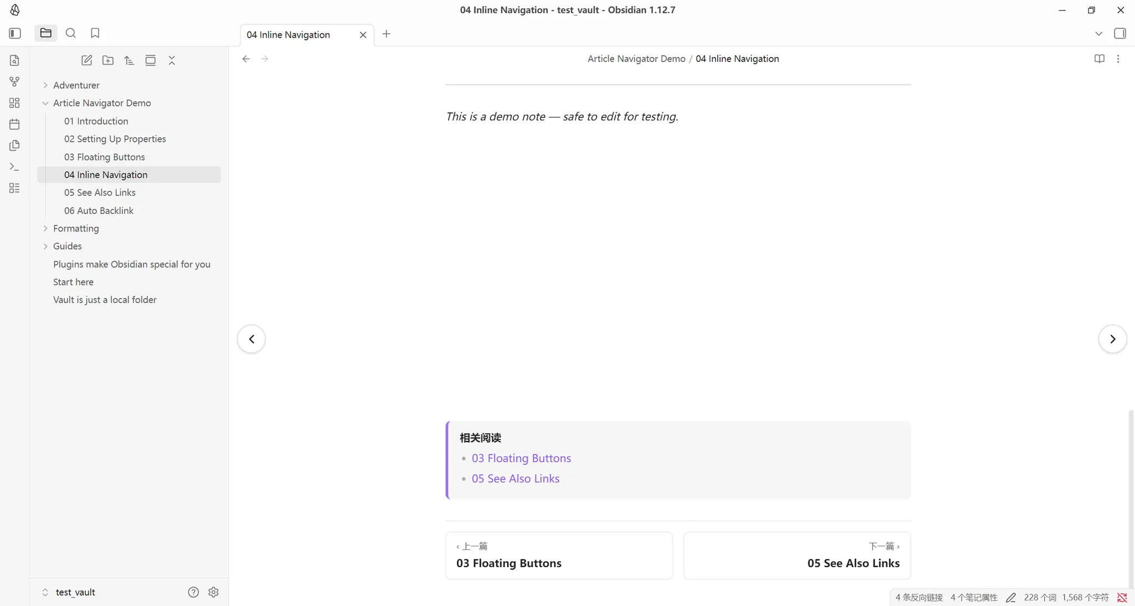Open settings gear

click(213, 592)
